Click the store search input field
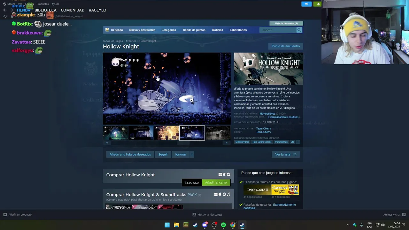This screenshot has height=230, width=409. [x=278, y=30]
